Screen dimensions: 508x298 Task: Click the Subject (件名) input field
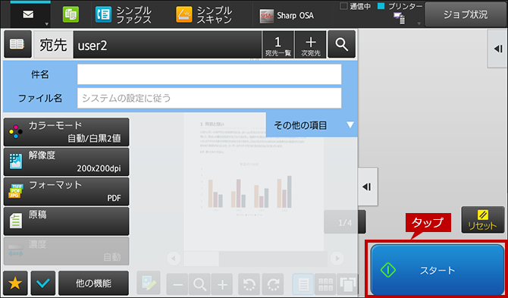(x=209, y=74)
